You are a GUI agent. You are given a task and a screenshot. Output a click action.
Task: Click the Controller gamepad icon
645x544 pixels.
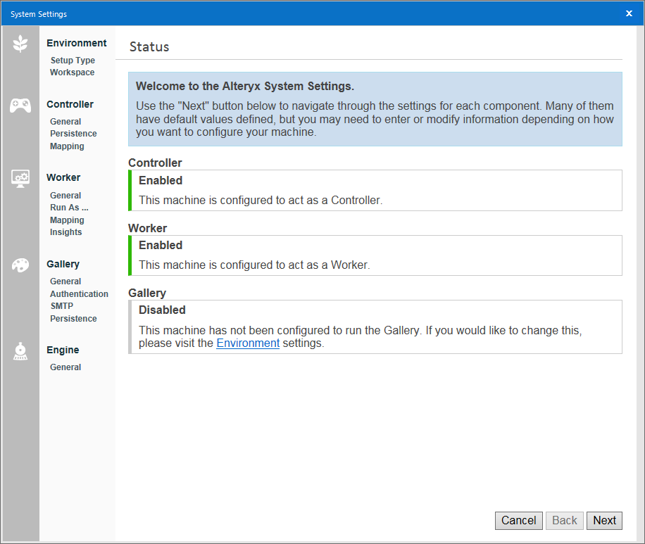(20, 106)
